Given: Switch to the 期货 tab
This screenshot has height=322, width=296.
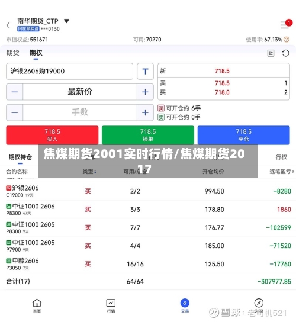Looking at the screenshot, I should click(x=13, y=53).
